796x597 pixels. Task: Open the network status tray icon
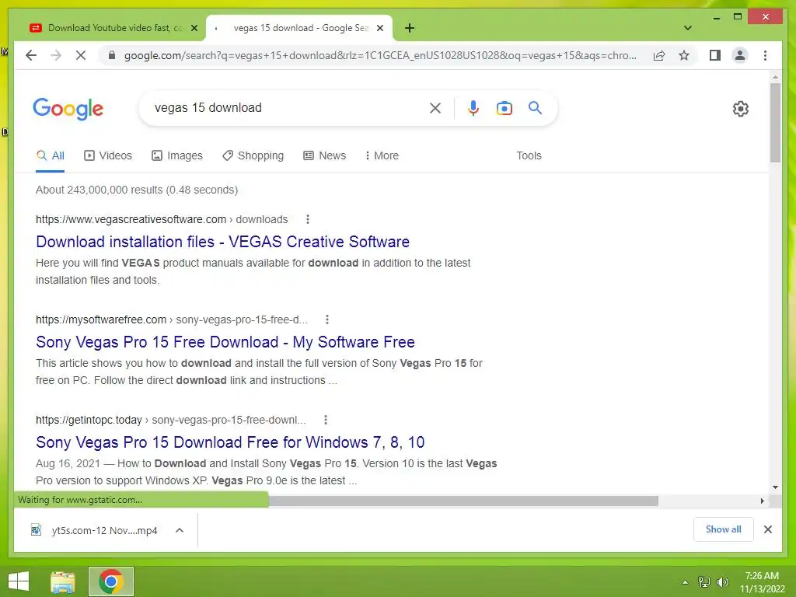(703, 582)
